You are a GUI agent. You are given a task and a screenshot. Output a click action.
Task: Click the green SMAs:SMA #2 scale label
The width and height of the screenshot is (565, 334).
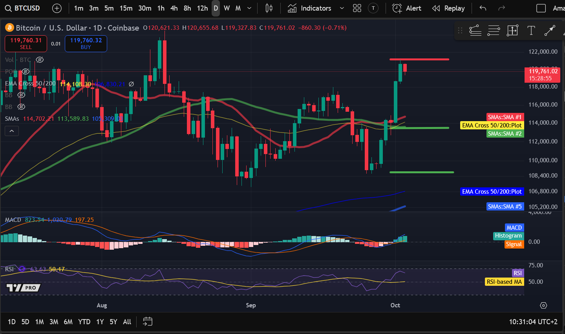click(505, 134)
